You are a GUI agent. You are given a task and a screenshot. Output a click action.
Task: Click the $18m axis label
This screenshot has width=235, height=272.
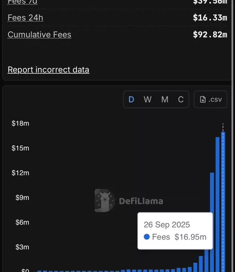pyautogui.click(x=20, y=123)
